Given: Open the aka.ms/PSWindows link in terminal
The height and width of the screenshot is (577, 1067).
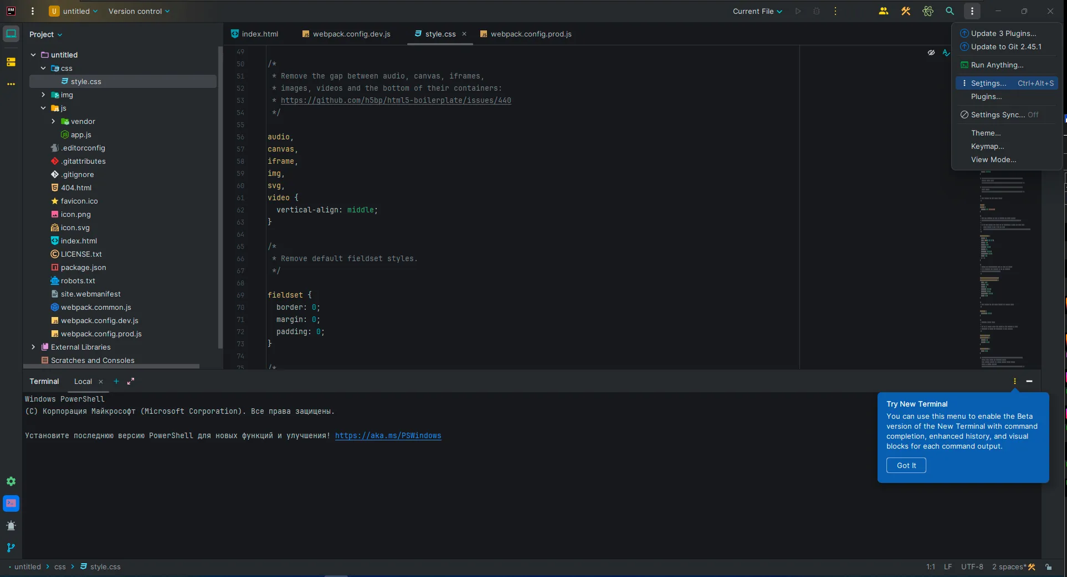Looking at the screenshot, I should [x=388, y=436].
